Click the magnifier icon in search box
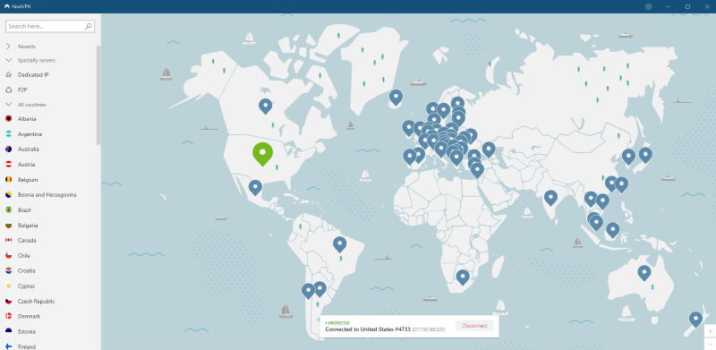The height and width of the screenshot is (350, 716). [x=89, y=27]
